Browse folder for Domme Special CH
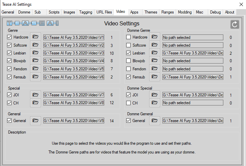246x166 pixels. click(155, 103)
